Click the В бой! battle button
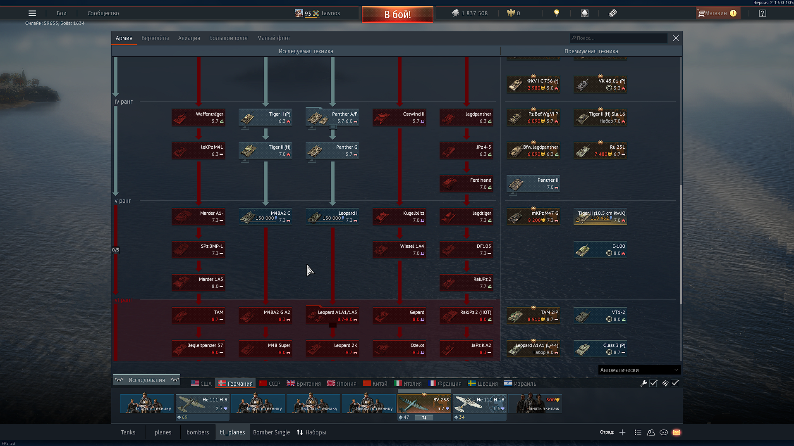This screenshot has height=446, width=794. point(397,14)
